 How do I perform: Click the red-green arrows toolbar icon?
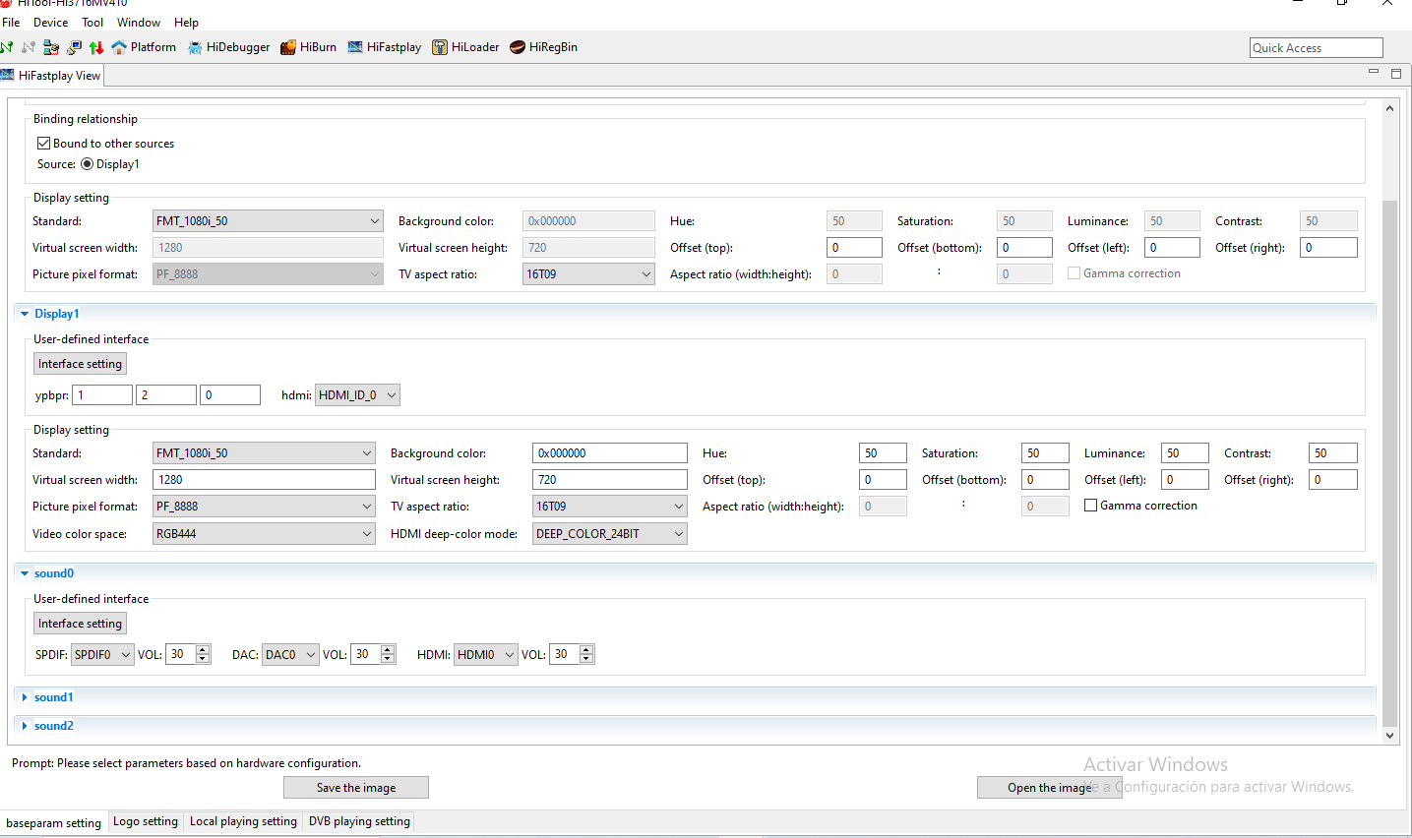click(x=95, y=47)
